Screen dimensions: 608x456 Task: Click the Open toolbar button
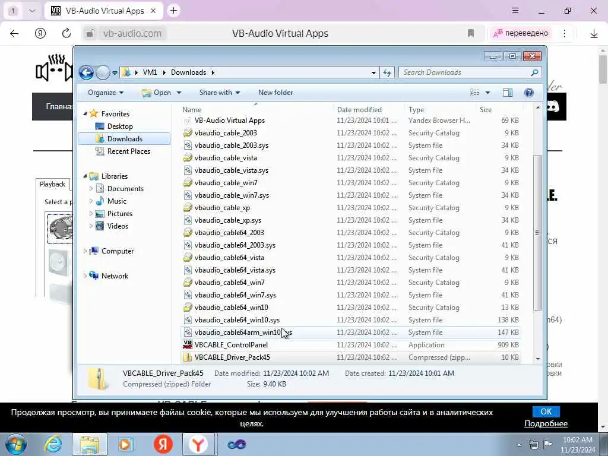[x=157, y=93]
